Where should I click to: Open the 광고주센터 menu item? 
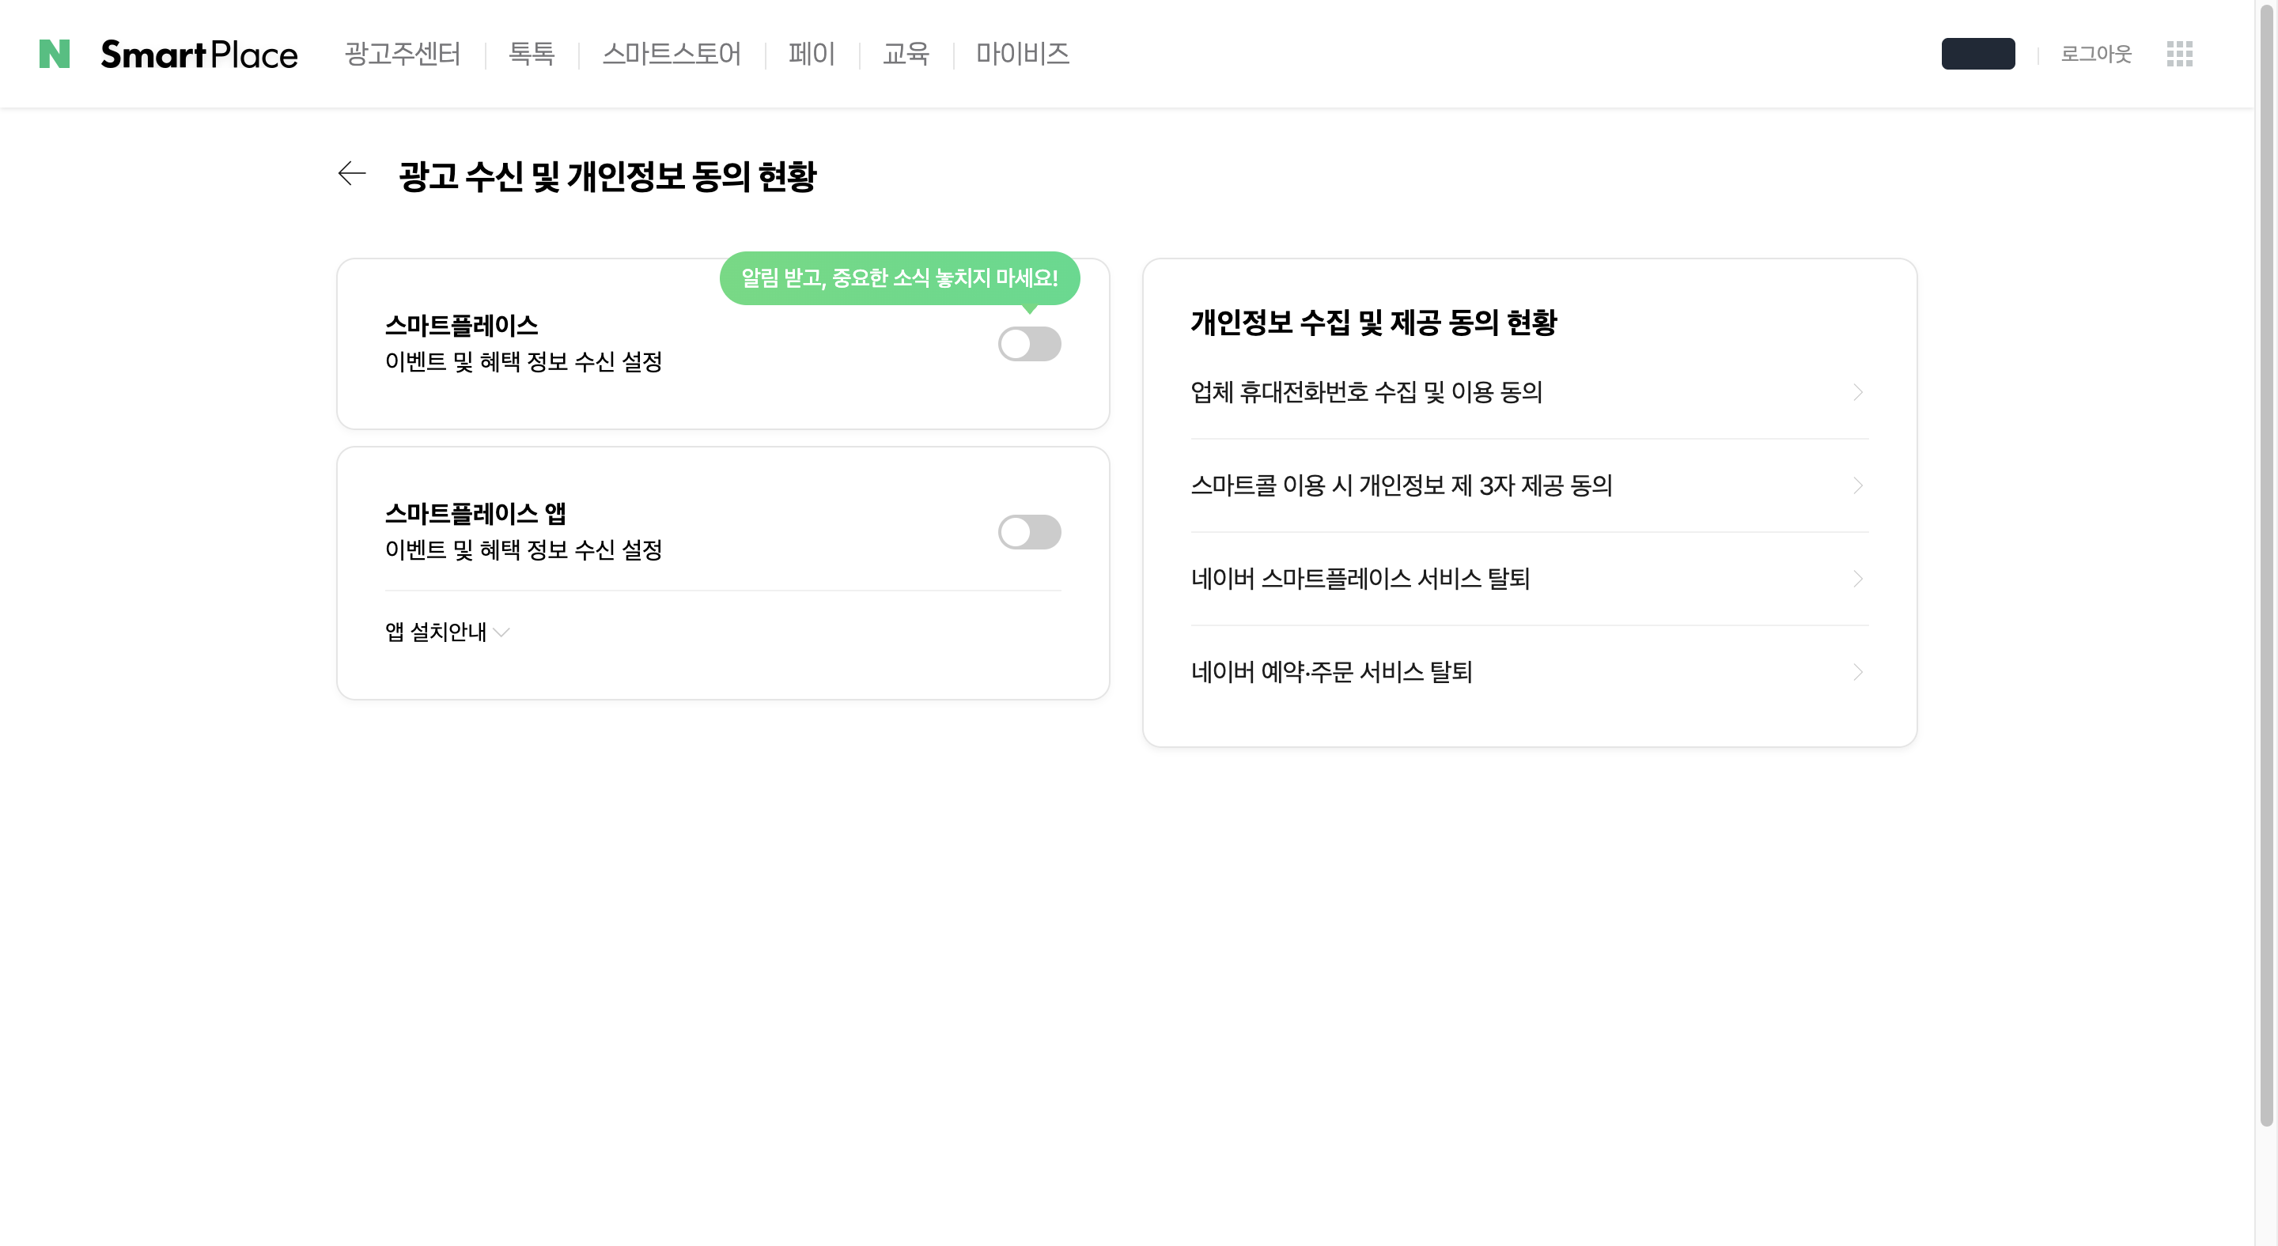pos(403,54)
